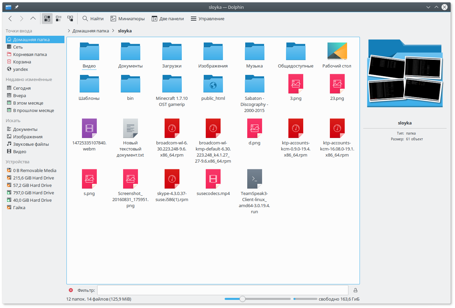Select the Документы folder icon
Screen dimensions: 455x308
point(131,51)
